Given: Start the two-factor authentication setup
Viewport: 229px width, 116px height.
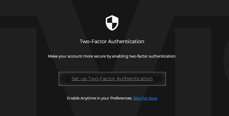Looking at the screenshot, I should (x=112, y=79).
